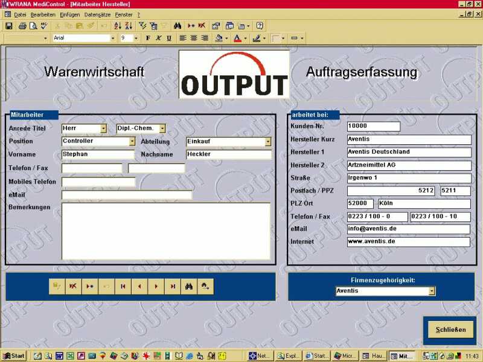Expand the Position dropdown showing Controller
Screen dimensions: 483x362
[x=132, y=141]
